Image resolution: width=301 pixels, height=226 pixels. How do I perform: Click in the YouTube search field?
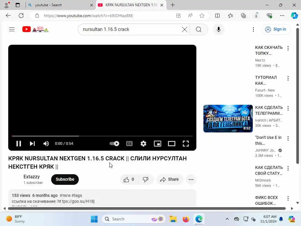coord(131,29)
